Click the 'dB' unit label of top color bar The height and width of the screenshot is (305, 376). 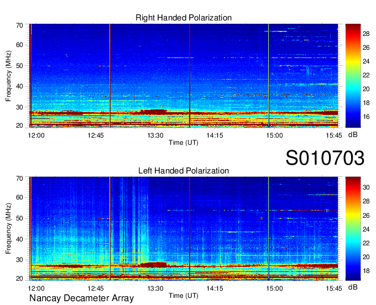coord(353,135)
